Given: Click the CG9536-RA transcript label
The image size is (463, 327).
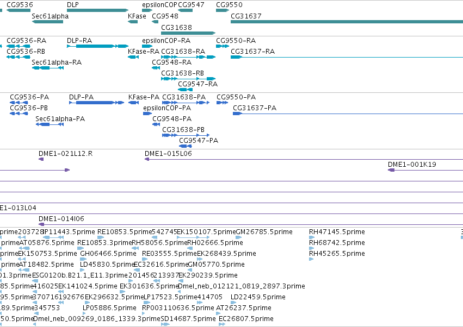Looking at the screenshot, I should tap(26, 40).
